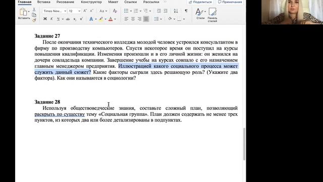Open the Рассылки ribbon tab
Screen dimensions: 323x182
[x=151, y=2]
